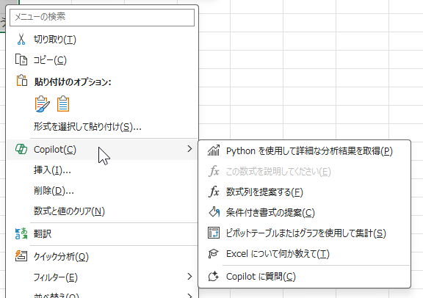This screenshot has width=423, height=298.
Task: Click the Python chart analysis icon
Action: coord(214,150)
